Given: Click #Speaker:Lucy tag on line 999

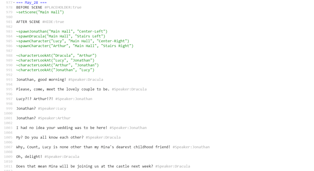Looking at the screenshot, I should (52, 109).
